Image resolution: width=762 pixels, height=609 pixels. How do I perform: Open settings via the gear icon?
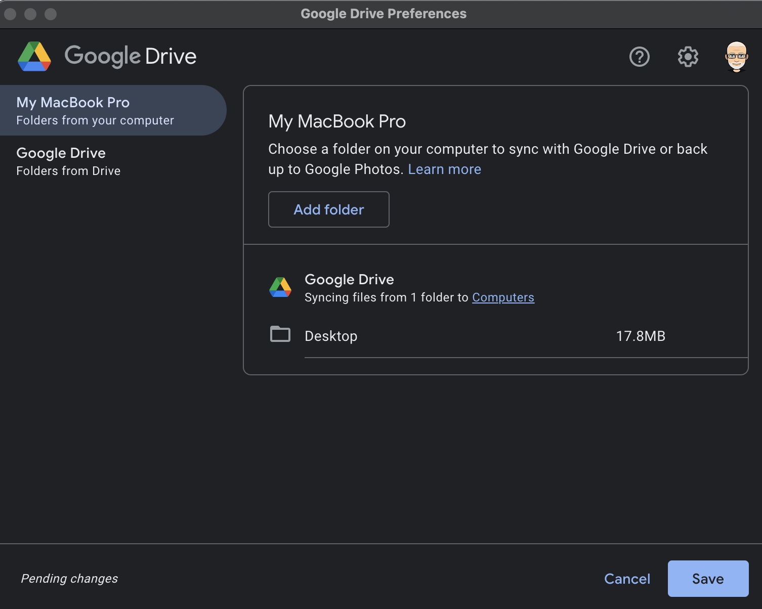coord(688,57)
